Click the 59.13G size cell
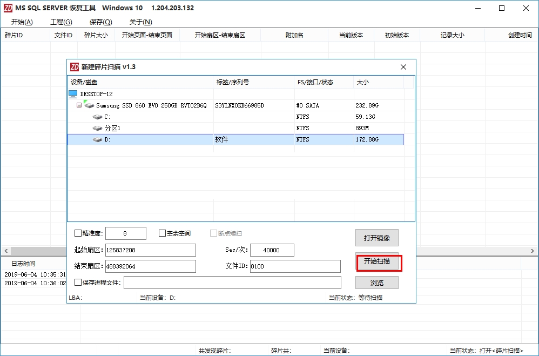539x356 pixels. click(365, 117)
